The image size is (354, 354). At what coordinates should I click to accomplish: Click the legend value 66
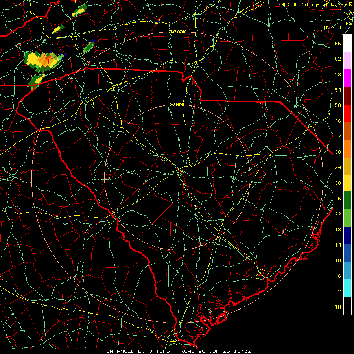[338, 43]
